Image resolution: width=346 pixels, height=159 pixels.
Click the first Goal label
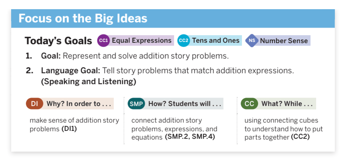tap(51, 56)
